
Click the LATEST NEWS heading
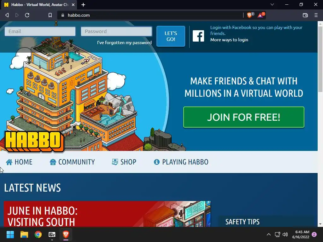32,188
